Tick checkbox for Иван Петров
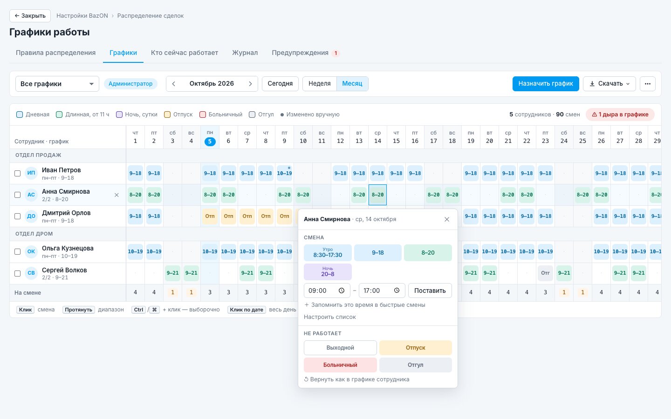 [17, 173]
